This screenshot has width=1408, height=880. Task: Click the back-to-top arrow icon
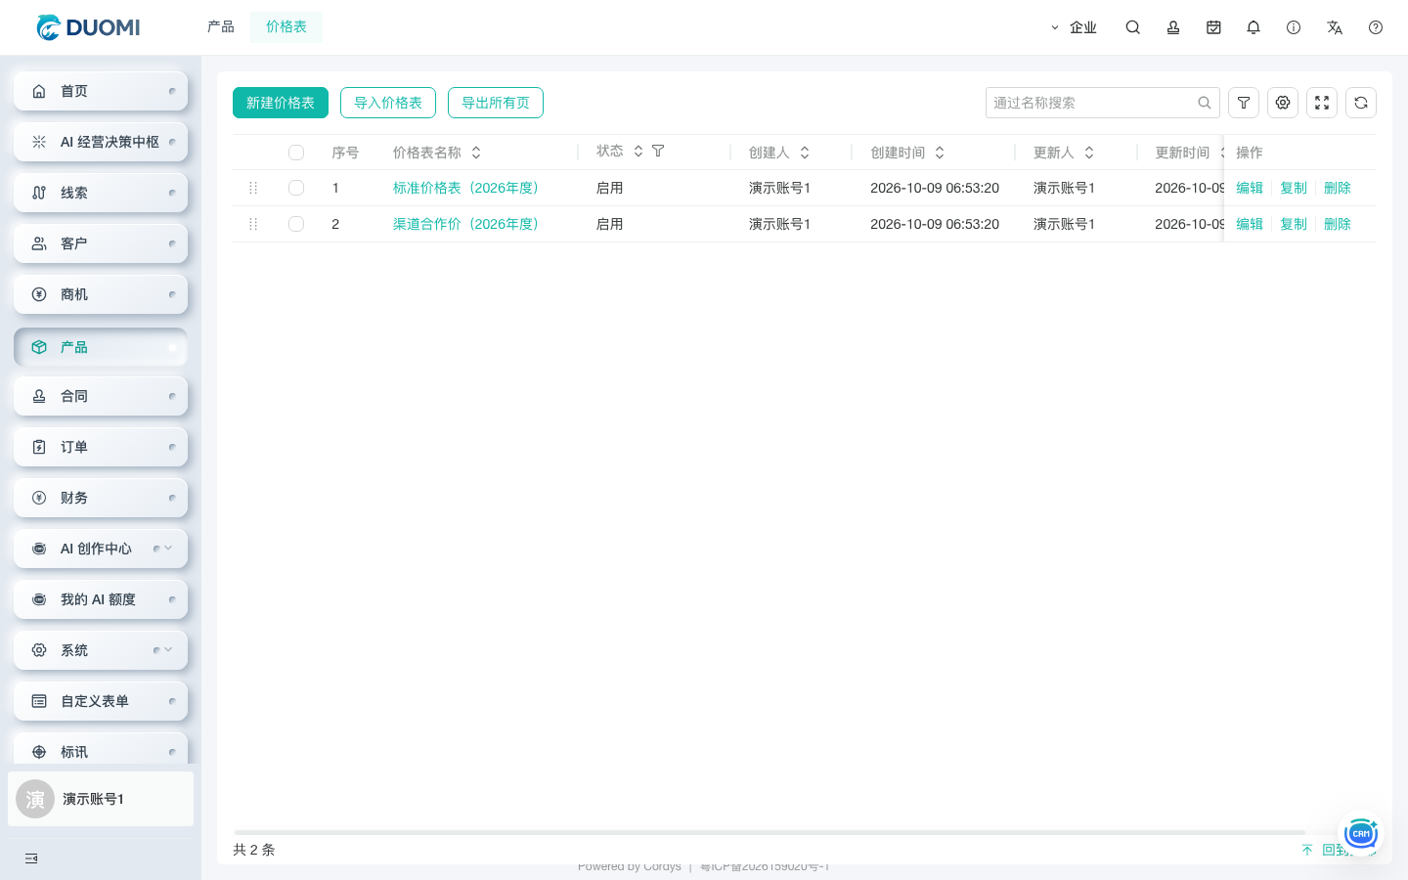(1307, 850)
